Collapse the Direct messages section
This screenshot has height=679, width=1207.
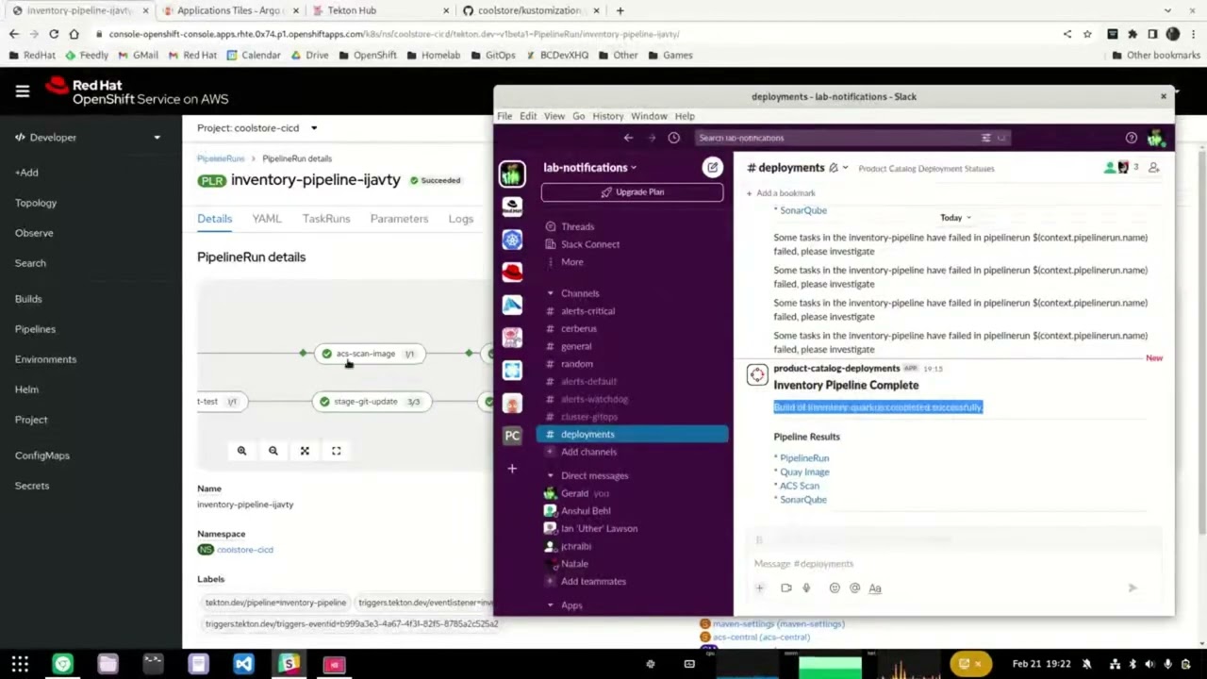click(x=551, y=475)
